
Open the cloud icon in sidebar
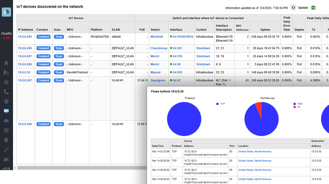(x=6, y=121)
